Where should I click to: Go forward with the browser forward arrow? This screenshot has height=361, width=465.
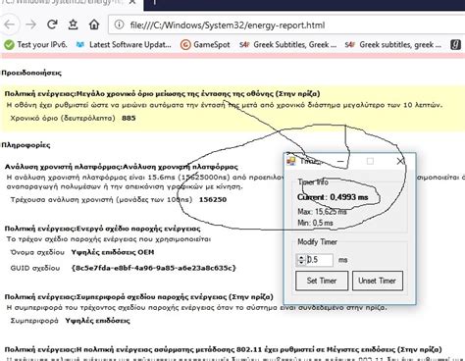[x=30, y=25]
